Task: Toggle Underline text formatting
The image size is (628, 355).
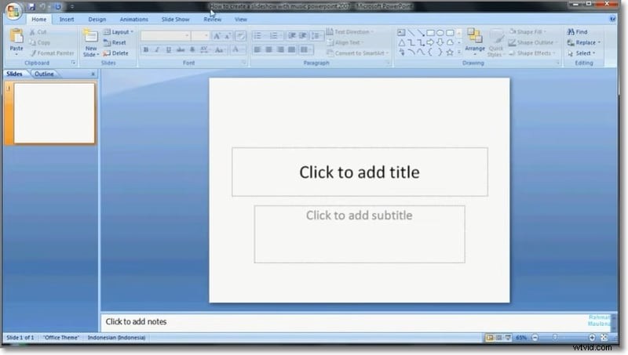Action: [168, 50]
